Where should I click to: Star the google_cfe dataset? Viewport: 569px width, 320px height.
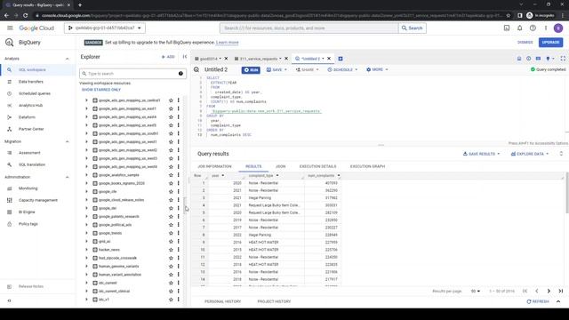point(171,192)
